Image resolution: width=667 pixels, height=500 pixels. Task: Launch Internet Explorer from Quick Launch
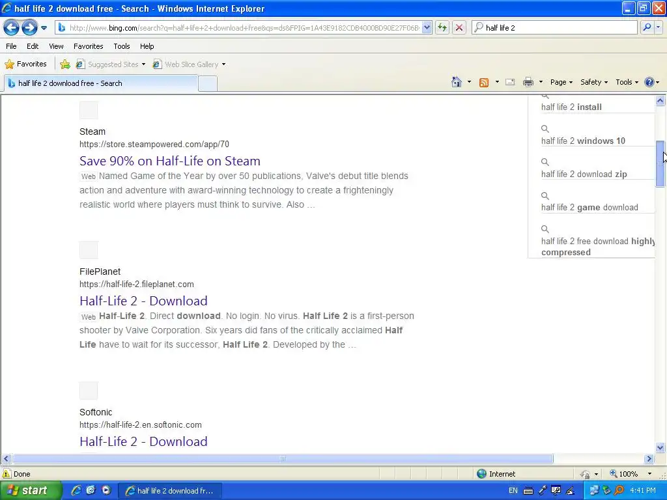pos(76,490)
